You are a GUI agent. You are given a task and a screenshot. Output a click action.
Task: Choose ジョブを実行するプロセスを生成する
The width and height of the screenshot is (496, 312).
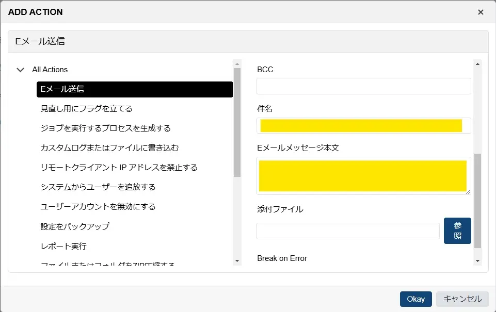[106, 128]
